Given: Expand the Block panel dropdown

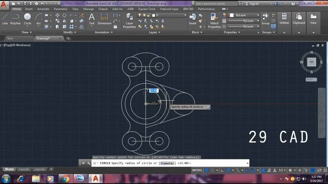Looking at the screenshot, I should tap(197, 32).
